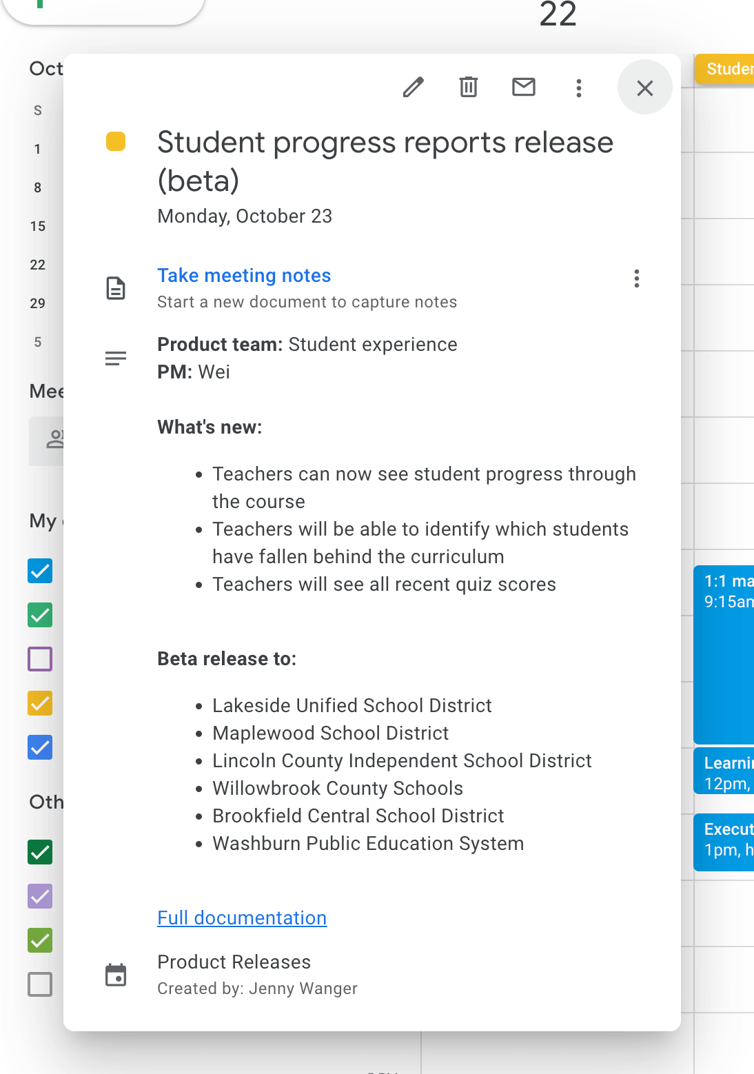
Task: Close the event details popup
Action: click(645, 88)
